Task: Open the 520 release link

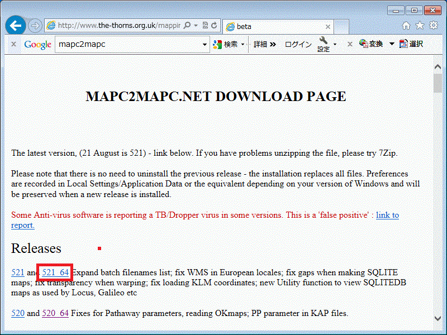Action: pyautogui.click(x=18, y=313)
